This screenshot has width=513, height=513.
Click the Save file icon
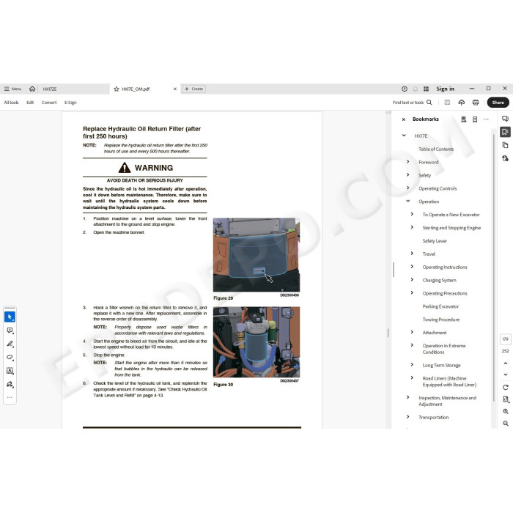click(x=447, y=103)
